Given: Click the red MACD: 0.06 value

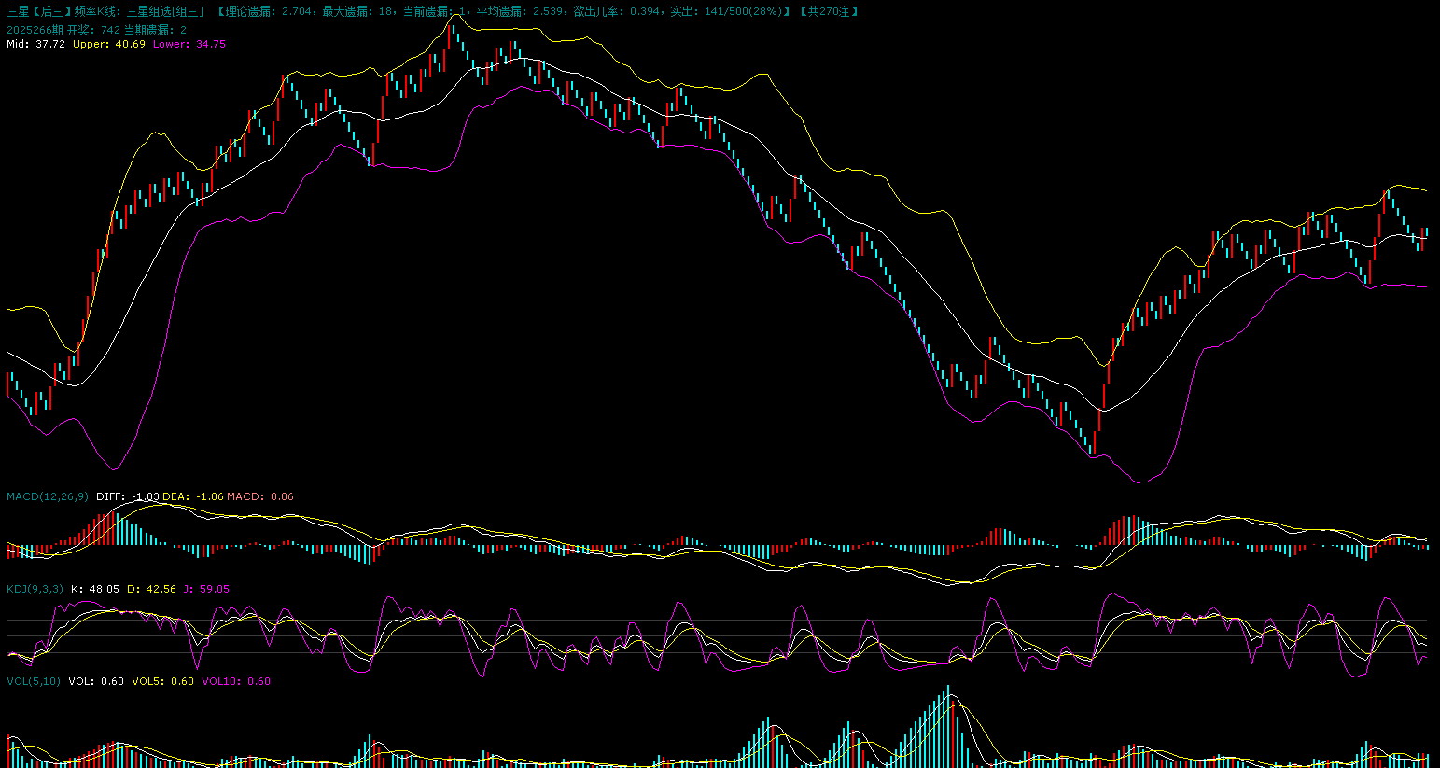Looking at the screenshot, I should click(260, 496).
